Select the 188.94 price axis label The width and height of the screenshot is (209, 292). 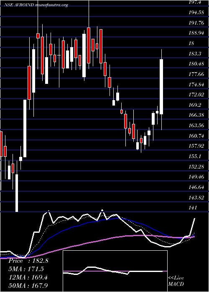[x=196, y=33]
